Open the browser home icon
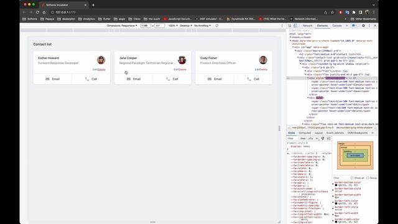This screenshot has height=224, width=398. pyautogui.click(x=44, y=12)
